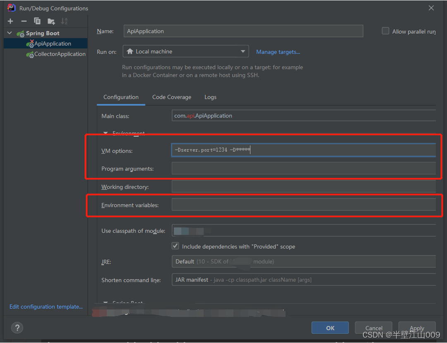The width and height of the screenshot is (447, 343).
Task: Focus the Working directory field
Action: tap(304, 187)
